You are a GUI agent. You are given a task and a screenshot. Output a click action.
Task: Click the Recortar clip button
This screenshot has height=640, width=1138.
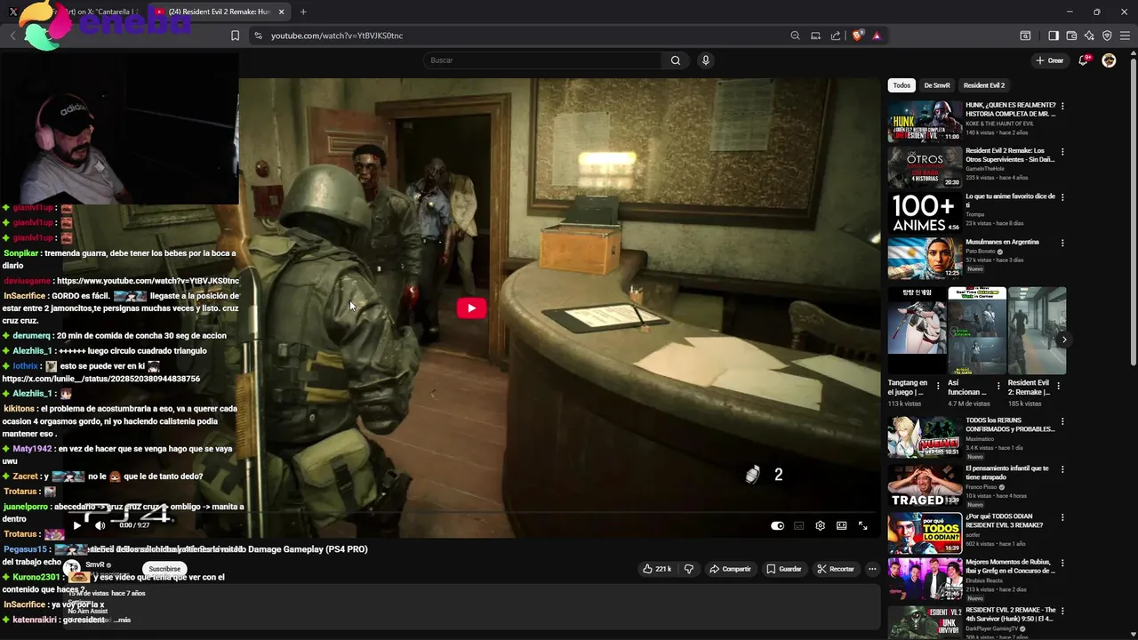836,569
